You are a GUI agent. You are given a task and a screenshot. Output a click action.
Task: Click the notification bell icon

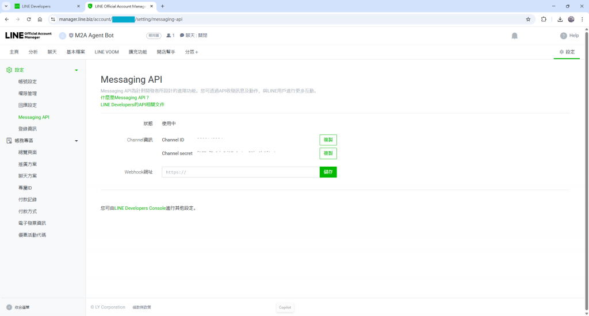coord(515,36)
